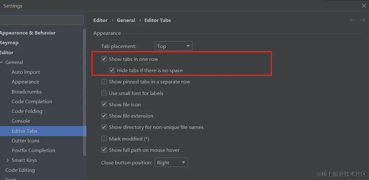Screen dimensions: 369x180
Task: Enable Mark modified (*) option
Action: 104,139
